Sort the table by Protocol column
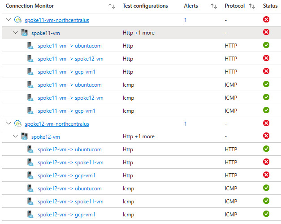The width and height of the screenshot is (281, 224). click(x=252, y=6)
